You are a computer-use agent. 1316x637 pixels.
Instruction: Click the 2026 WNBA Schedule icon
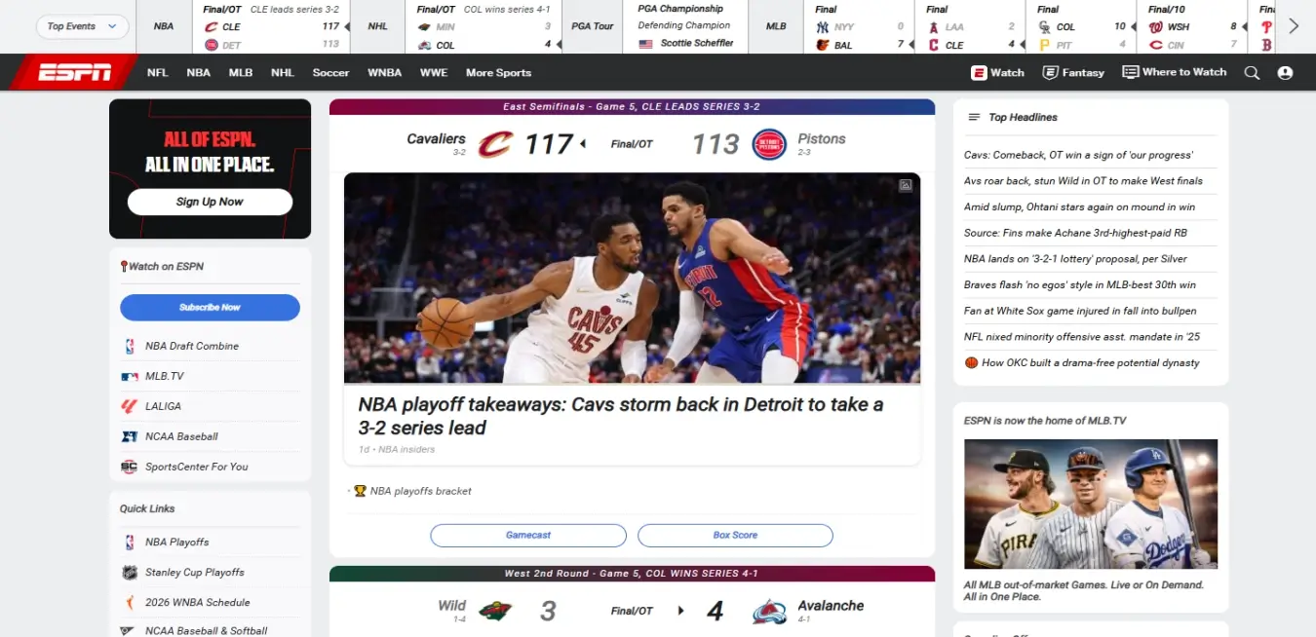[129, 602]
